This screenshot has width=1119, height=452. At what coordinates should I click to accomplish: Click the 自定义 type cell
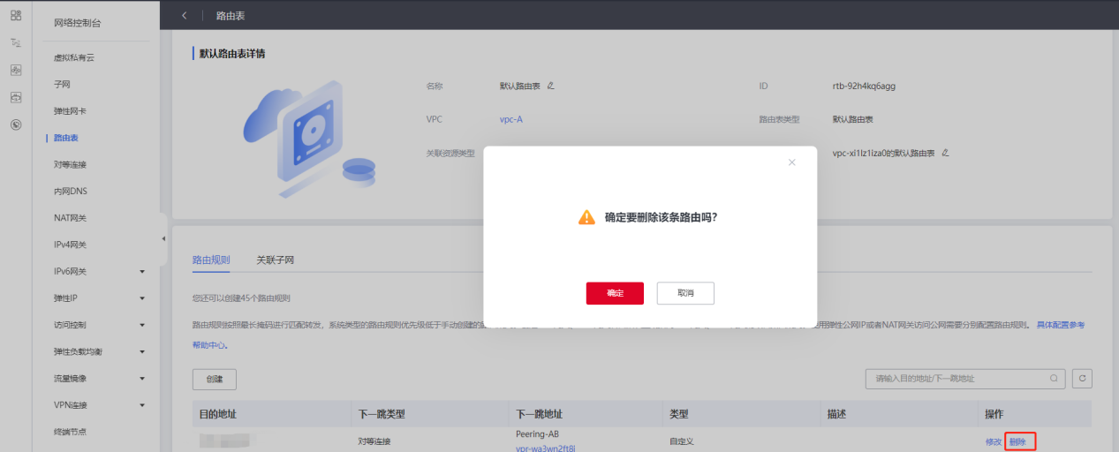(681, 441)
